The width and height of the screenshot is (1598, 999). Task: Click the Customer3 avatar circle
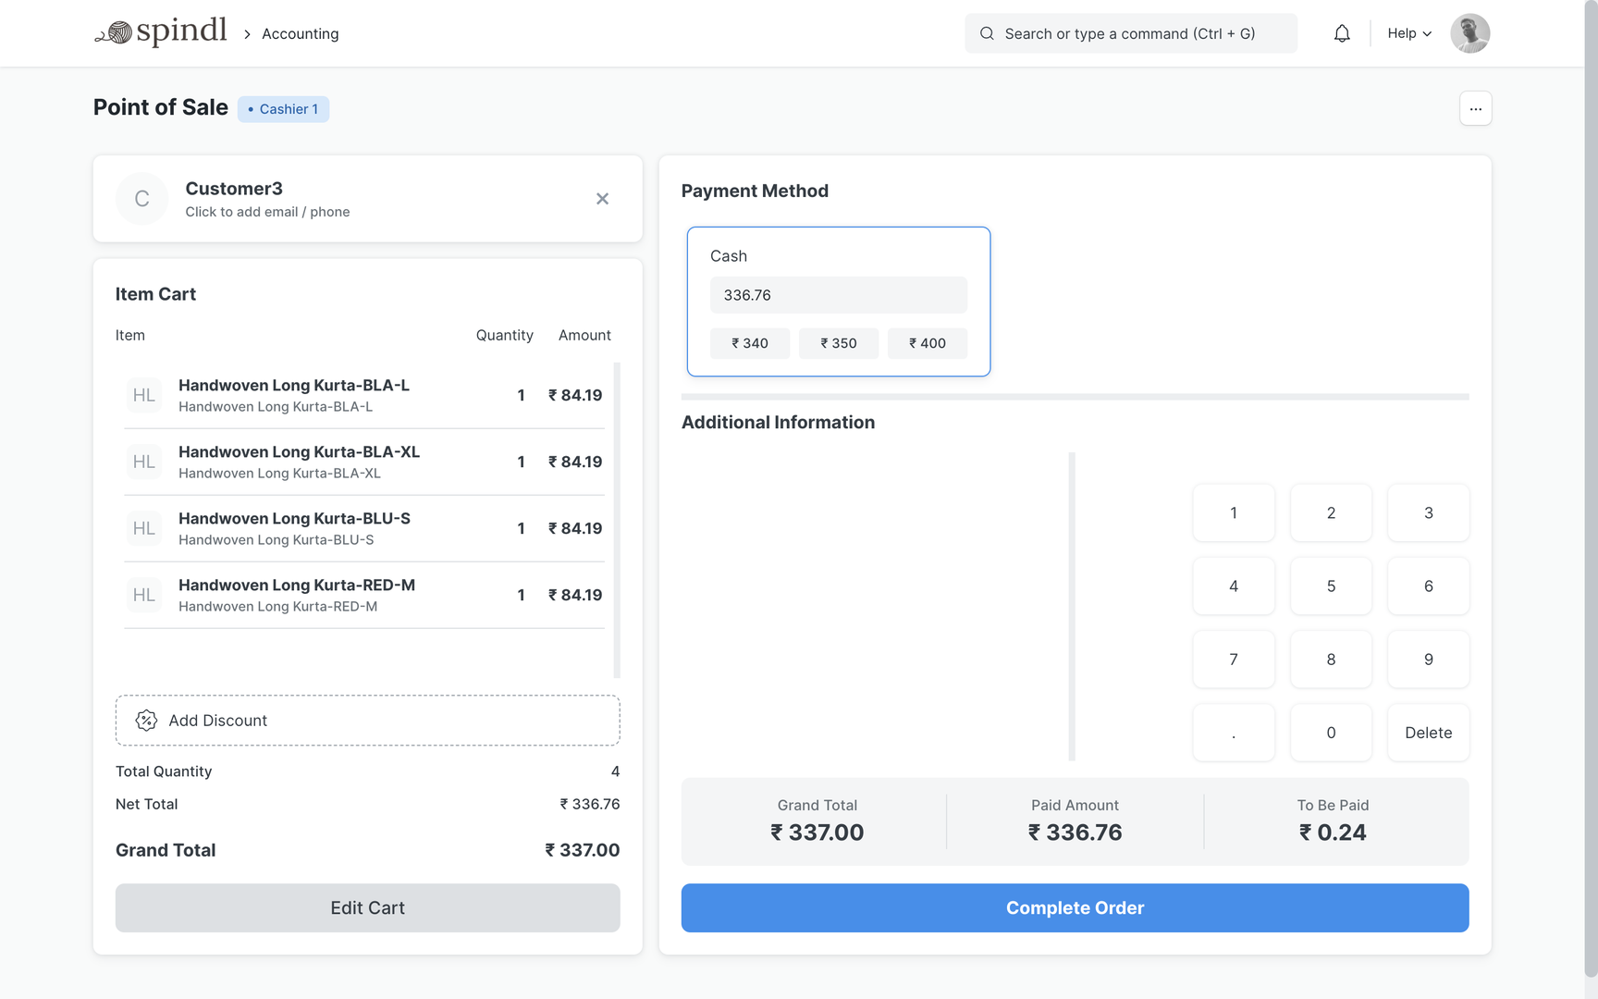pos(141,199)
